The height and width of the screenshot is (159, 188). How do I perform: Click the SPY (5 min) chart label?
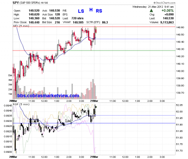pos(21,26)
